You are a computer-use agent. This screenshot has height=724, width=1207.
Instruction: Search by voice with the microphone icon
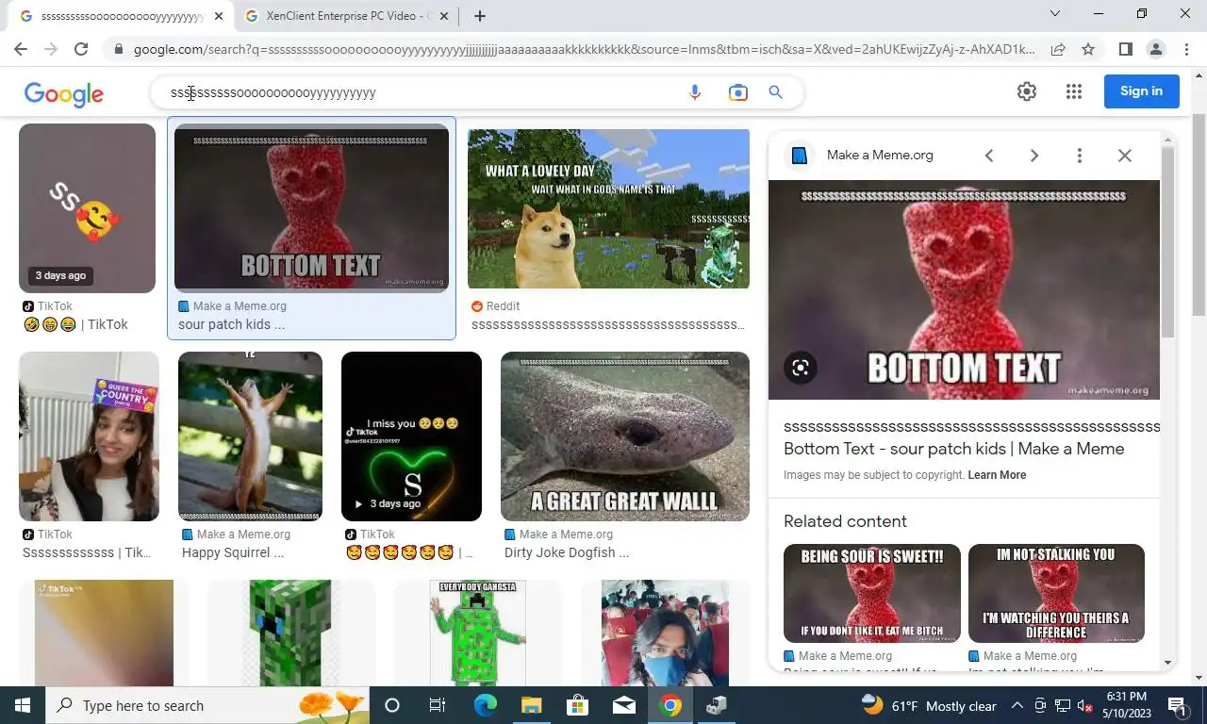(695, 92)
